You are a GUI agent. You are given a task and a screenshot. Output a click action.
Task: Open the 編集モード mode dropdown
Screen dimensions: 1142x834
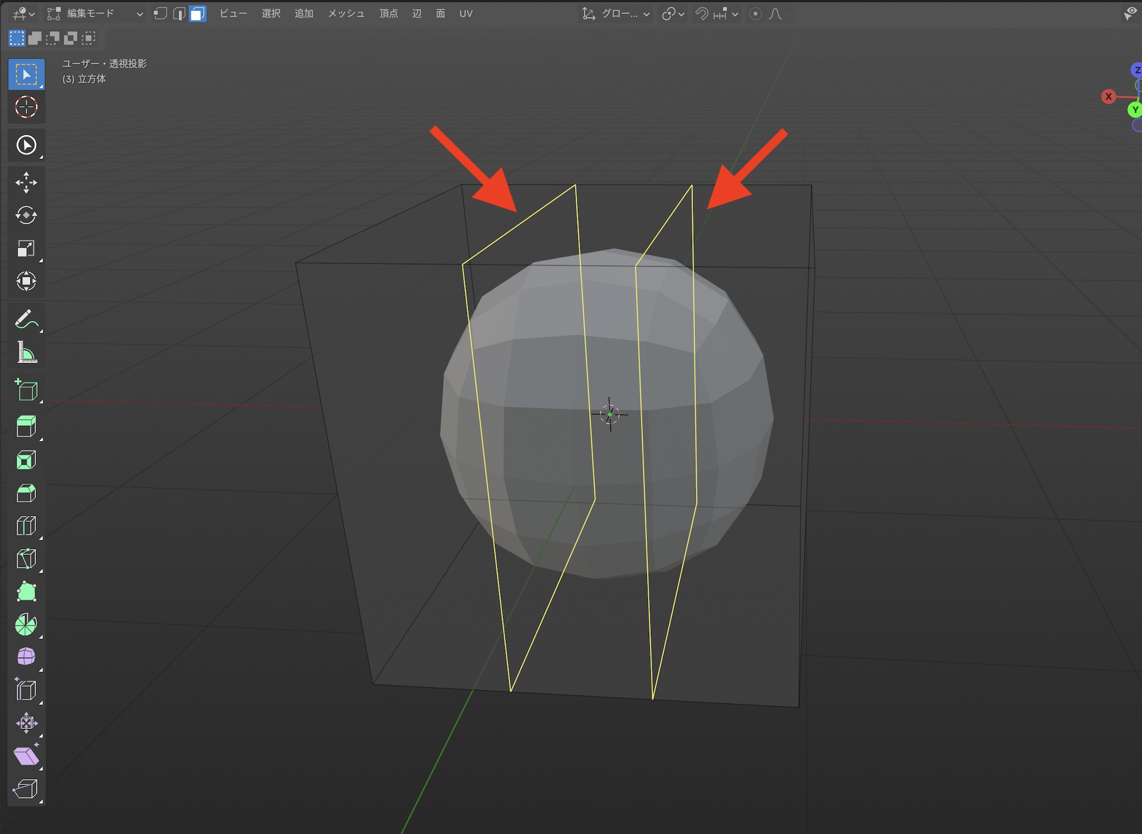(x=95, y=14)
